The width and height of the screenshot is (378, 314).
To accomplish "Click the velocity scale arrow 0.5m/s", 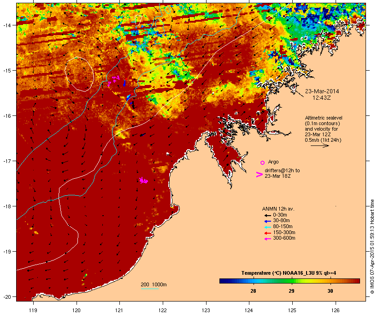I will click(x=319, y=145).
